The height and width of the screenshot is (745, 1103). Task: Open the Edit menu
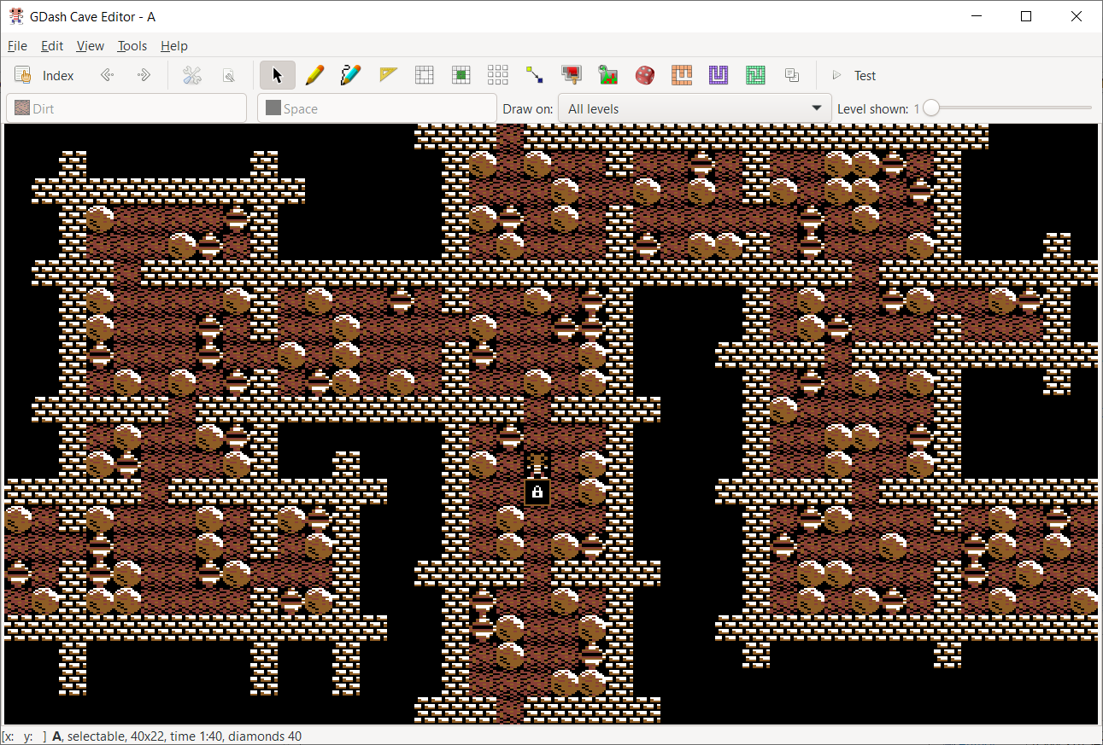tap(52, 46)
